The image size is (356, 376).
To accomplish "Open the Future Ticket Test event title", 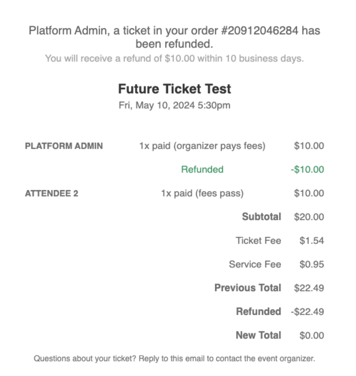I will (174, 89).
